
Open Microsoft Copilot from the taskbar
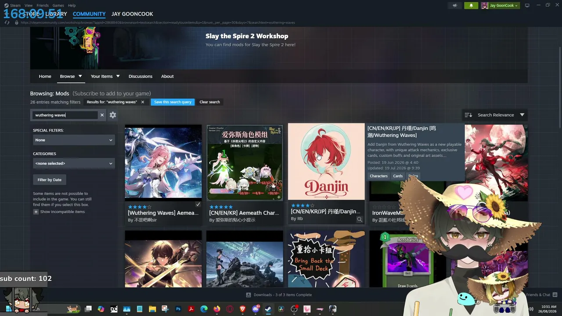pyautogui.click(x=101, y=309)
